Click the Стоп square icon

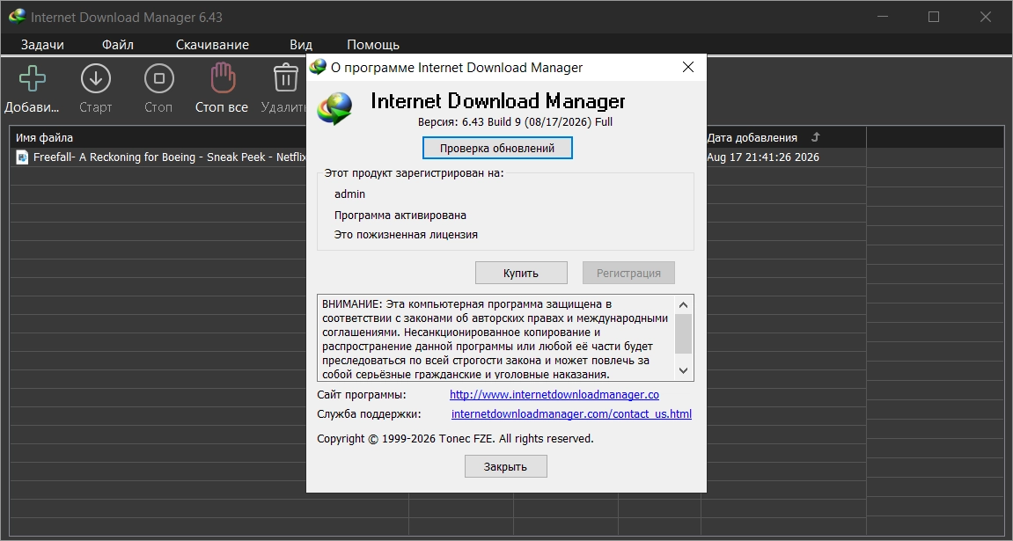[x=158, y=79]
